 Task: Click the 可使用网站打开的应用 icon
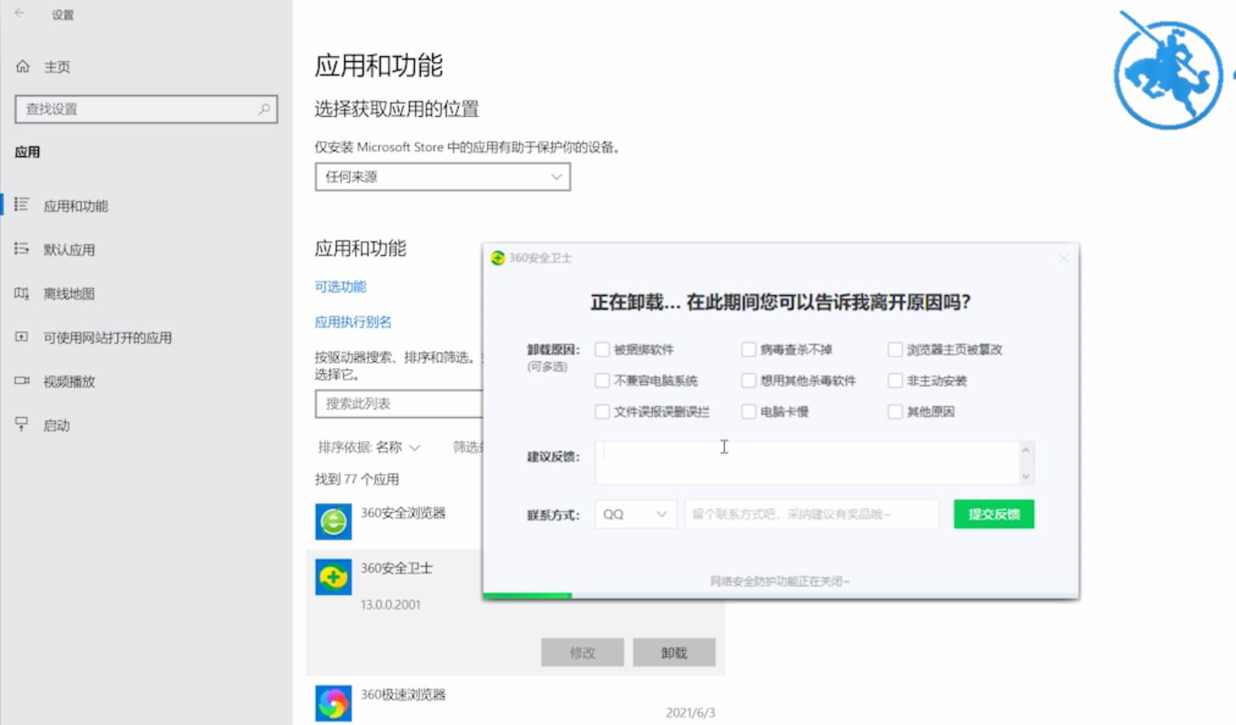21,336
